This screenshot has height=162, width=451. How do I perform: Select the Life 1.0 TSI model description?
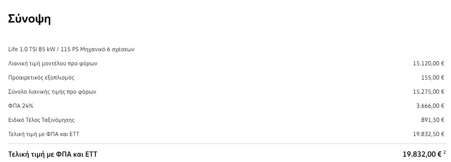click(71, 49)
